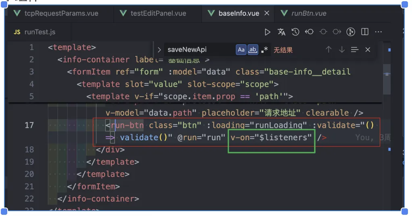
Task: Close the find widget
Action: 368,50
